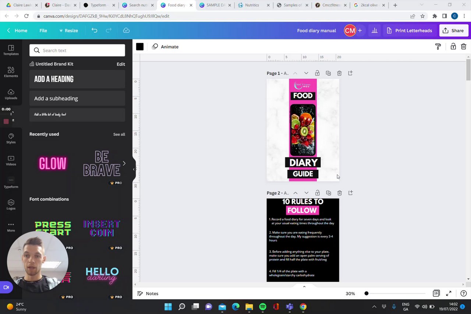Open the Resize options
Screen dimensions: 471x314
pos(68,31)
